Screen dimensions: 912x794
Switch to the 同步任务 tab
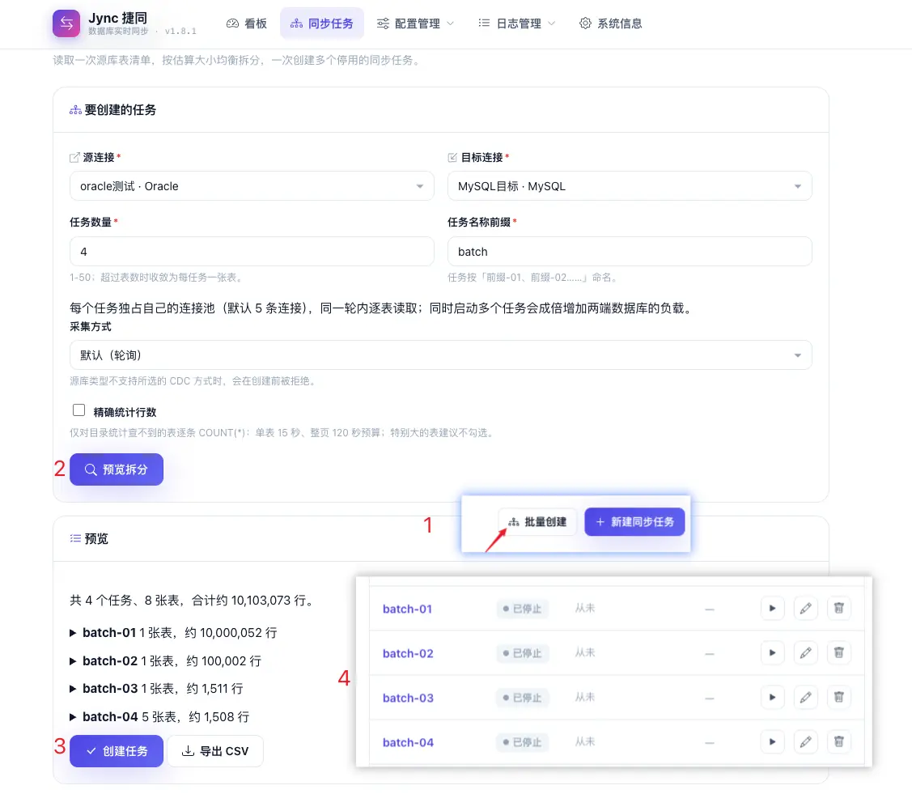321,23
